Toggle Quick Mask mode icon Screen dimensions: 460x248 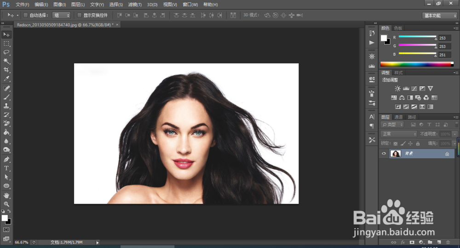[x=6, y=230]
